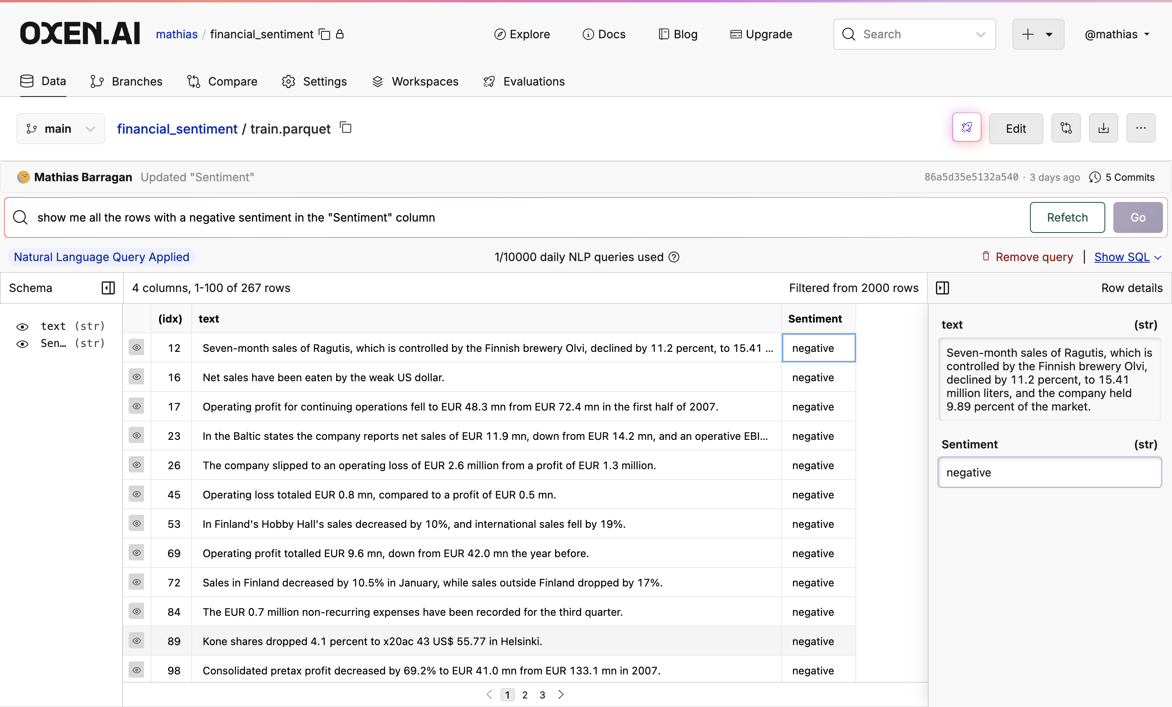This screenshot has height=707, width=1172.
Task: Hide the text column with its eye toggle
Action: point(22,326)
